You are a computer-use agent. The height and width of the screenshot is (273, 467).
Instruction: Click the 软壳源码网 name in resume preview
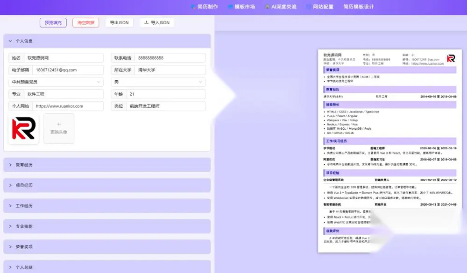333,55
